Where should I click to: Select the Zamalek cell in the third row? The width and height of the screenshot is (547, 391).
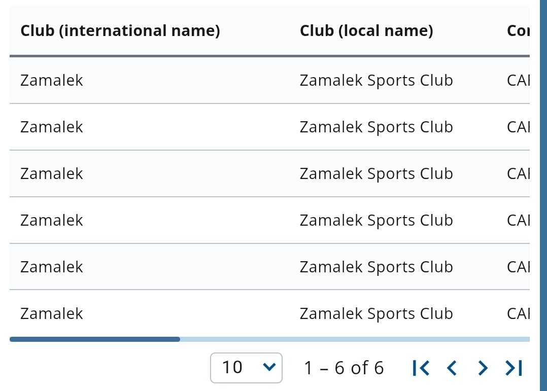52,173
